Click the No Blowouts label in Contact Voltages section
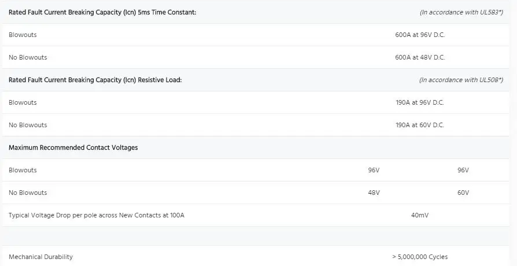The image size is (517, 266). [x=28, y=193]
